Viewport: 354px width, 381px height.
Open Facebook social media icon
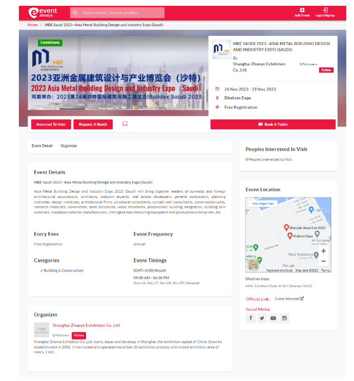[x=251, y=319]
